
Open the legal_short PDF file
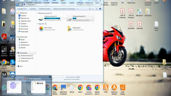pyautogui.click(x=131, y=25)
